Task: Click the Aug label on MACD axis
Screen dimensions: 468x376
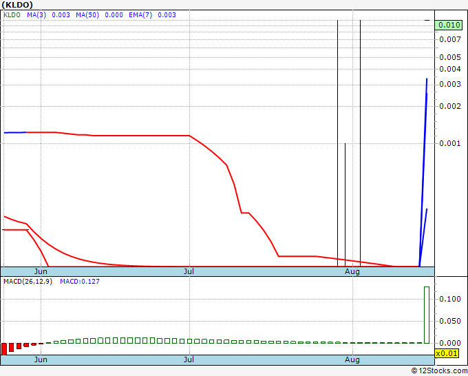Action: point(352,359)
